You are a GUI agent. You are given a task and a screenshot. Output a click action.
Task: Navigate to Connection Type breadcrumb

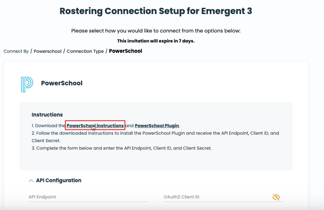point(85,51)
